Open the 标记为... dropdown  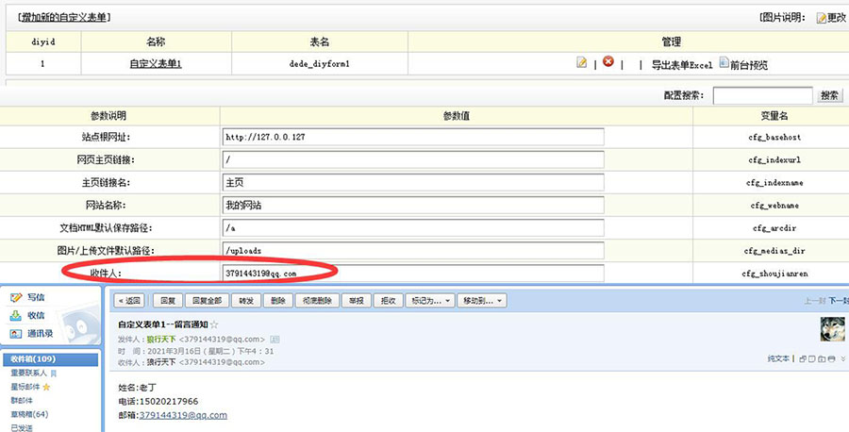click(430, 301)
